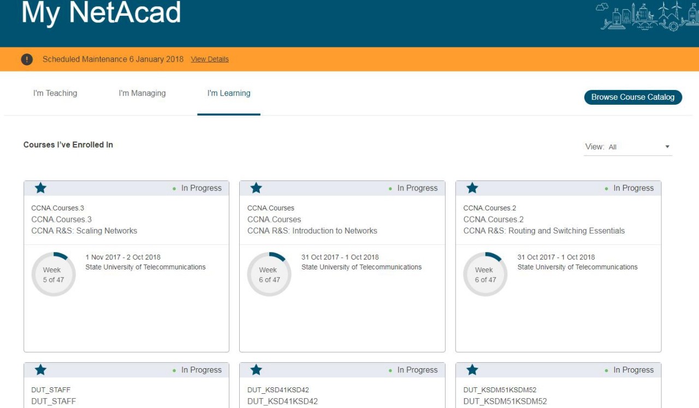The height and width of the screenshot is (408, 699).
Task: Open View Details for scheduled maintenance
Action: coord(210,59)
